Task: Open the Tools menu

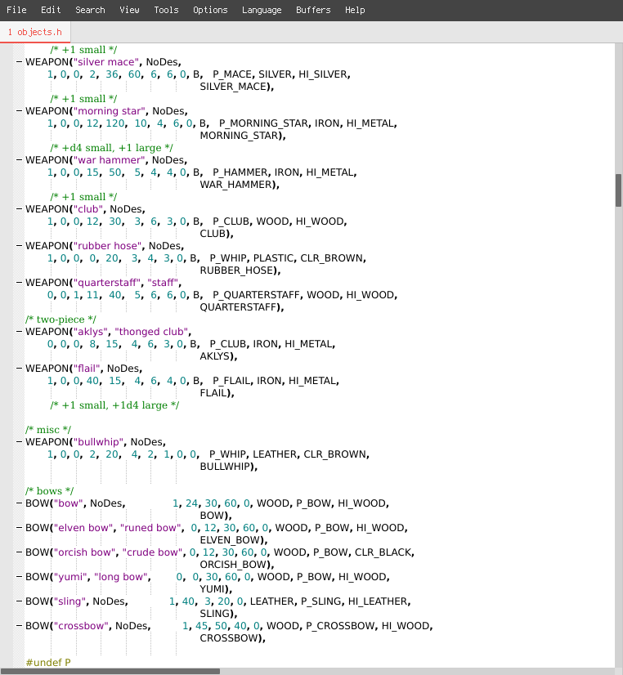Action: coord(166,10)
